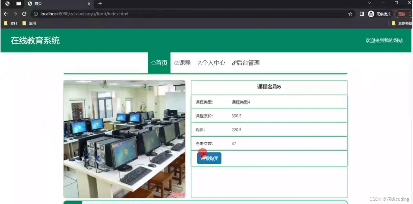This screenshot has height=204, width=413.
Task: Reload the page with the refresh icon
Action: (24, 14)
